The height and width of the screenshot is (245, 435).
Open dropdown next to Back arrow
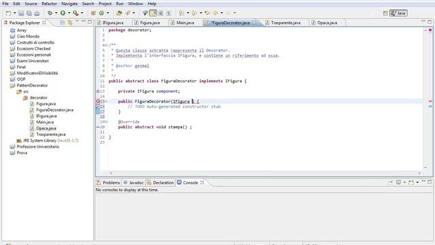[222, 13]
